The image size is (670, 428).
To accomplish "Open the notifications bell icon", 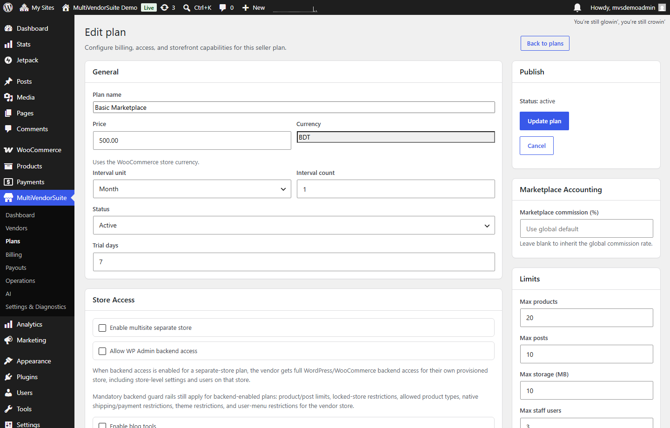I will point(577,7).
